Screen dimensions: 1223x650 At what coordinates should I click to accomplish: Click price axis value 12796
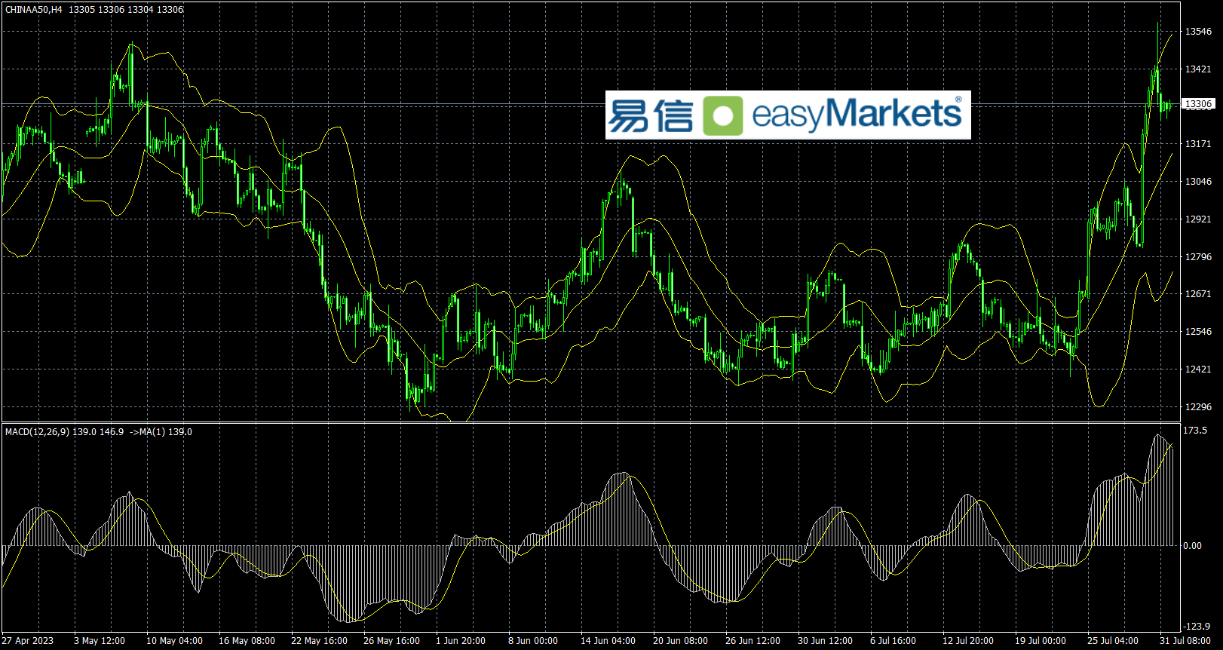click(x=1198, y=257)
